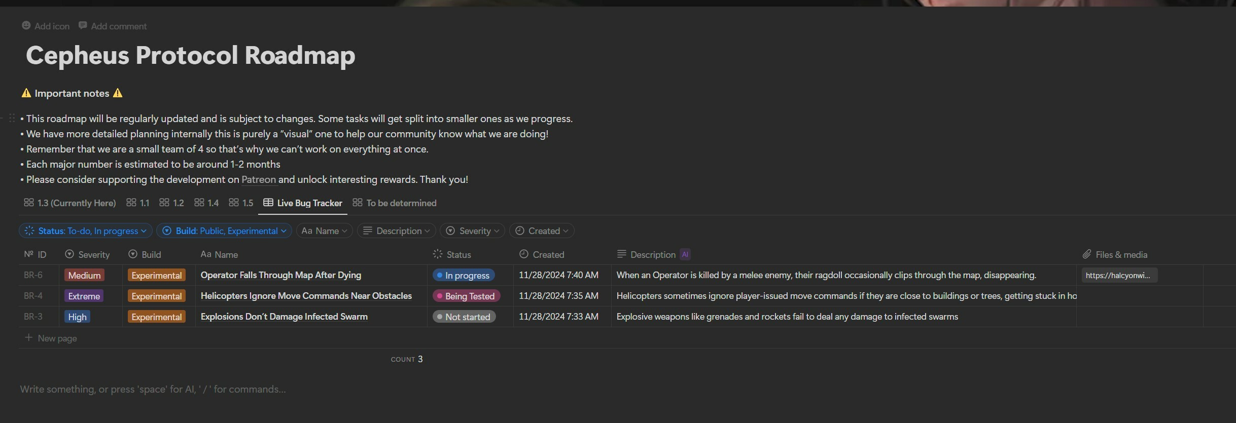1236x423 pixels.
Task: Click the Write something text input area
Action: click(153, 389)
